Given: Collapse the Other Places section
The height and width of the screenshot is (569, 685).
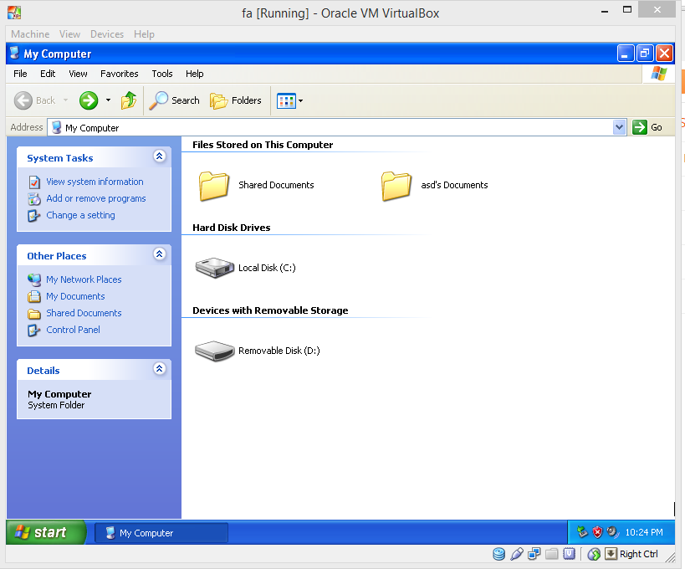Looking at the screenshot, I should coord(159,254).
